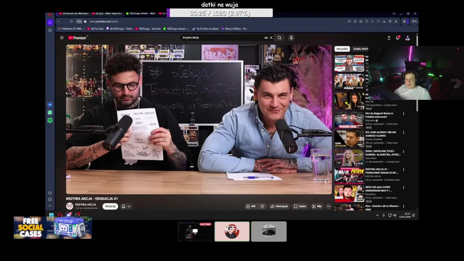Start voice search with the microphone icon

(291, 38)
